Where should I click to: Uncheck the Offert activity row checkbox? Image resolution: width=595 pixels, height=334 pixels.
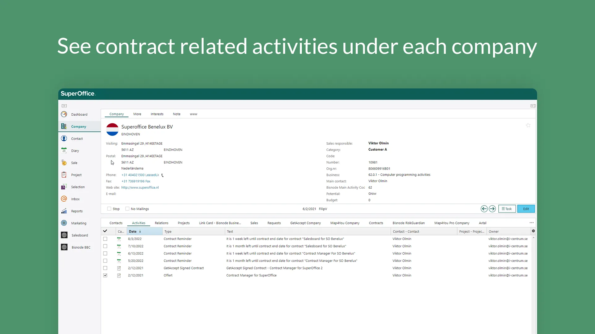click(x=105, y=275)
